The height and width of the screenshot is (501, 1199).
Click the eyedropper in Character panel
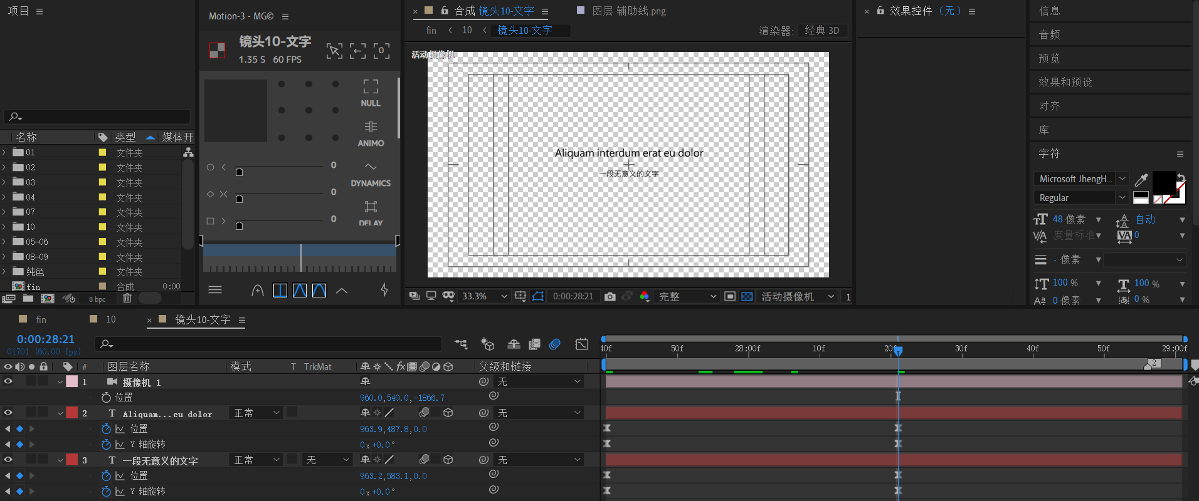click(1141, 180)
